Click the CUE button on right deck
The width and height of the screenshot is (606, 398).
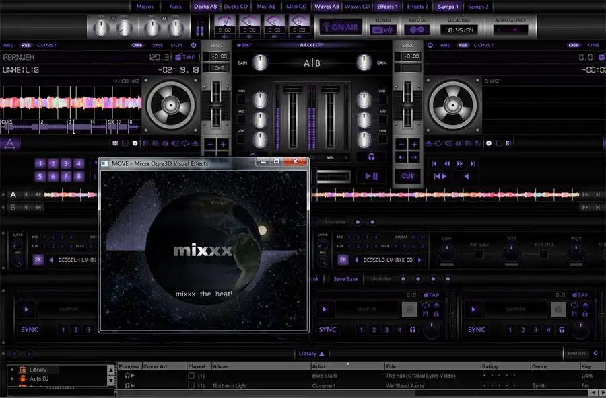coord(408,176)
